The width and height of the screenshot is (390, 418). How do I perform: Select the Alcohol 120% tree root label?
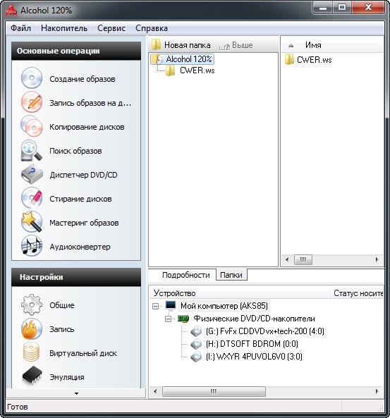(x=189, y=59)
